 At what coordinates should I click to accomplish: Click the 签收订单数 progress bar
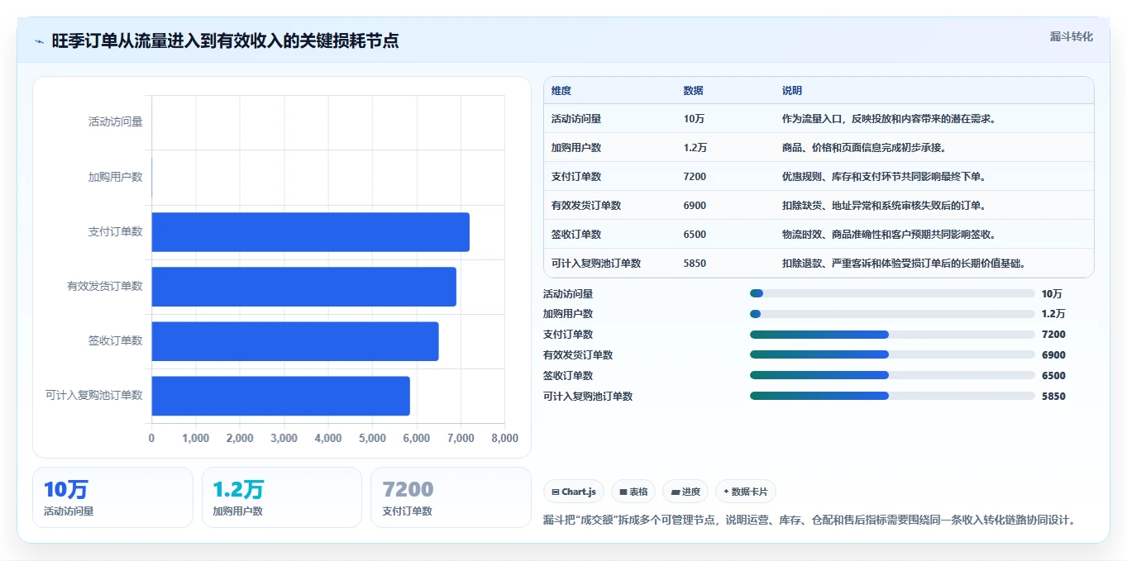point(892,375)
